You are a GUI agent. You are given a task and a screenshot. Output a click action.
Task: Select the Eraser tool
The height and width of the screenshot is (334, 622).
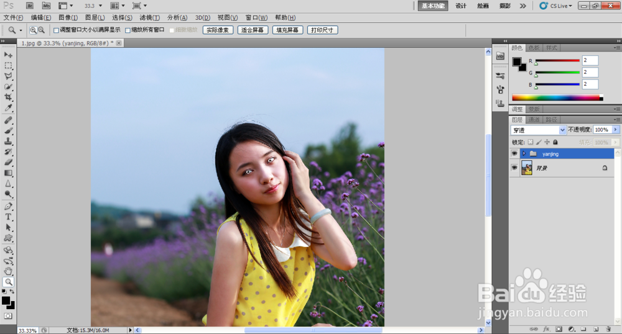point(8,162)
